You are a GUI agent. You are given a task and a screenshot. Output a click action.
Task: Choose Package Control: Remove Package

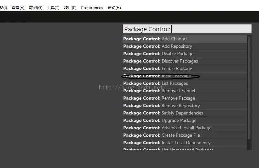[184, 98]
